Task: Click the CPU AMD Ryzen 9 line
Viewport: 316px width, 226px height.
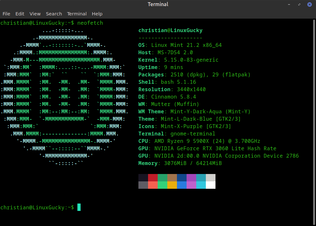Action: click(199, 141)
